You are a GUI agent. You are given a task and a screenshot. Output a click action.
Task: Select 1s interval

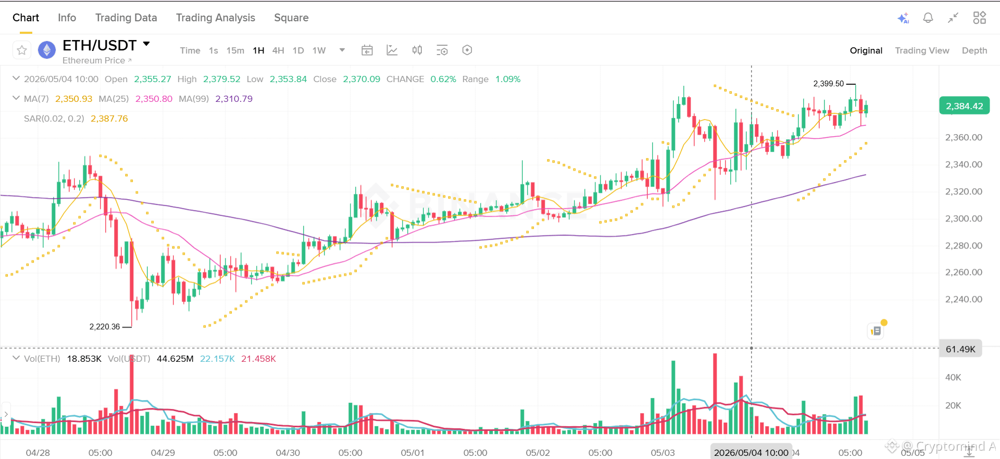(214, 50)
